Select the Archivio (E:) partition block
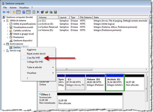 114,84
